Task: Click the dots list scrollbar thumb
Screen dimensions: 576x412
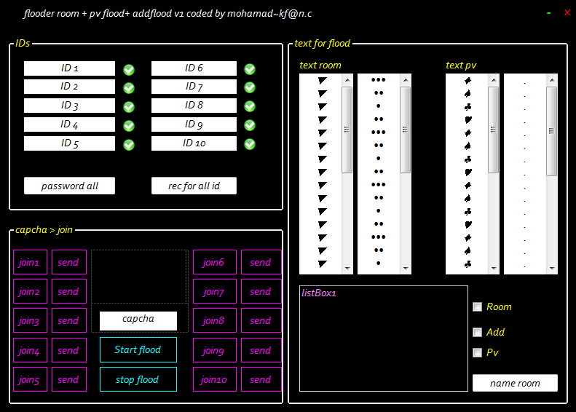Action: point(405,130)
